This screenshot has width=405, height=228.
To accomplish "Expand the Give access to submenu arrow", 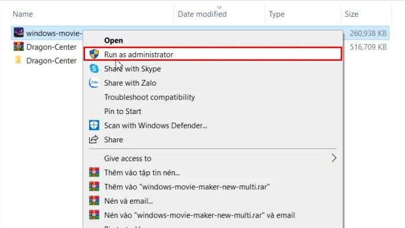I will (x=334, y=158).
